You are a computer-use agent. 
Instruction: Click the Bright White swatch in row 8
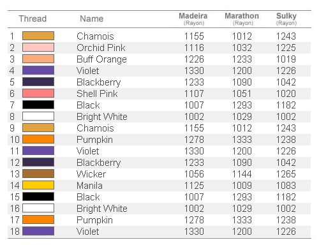pyautogui.click(x=38, y=116)
